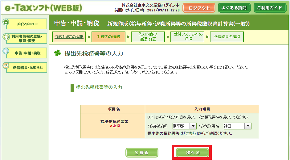This screenshot has width=290, height=160.
Task: Click the home icon beside メインメニュー
Action: tap(6, 22)
